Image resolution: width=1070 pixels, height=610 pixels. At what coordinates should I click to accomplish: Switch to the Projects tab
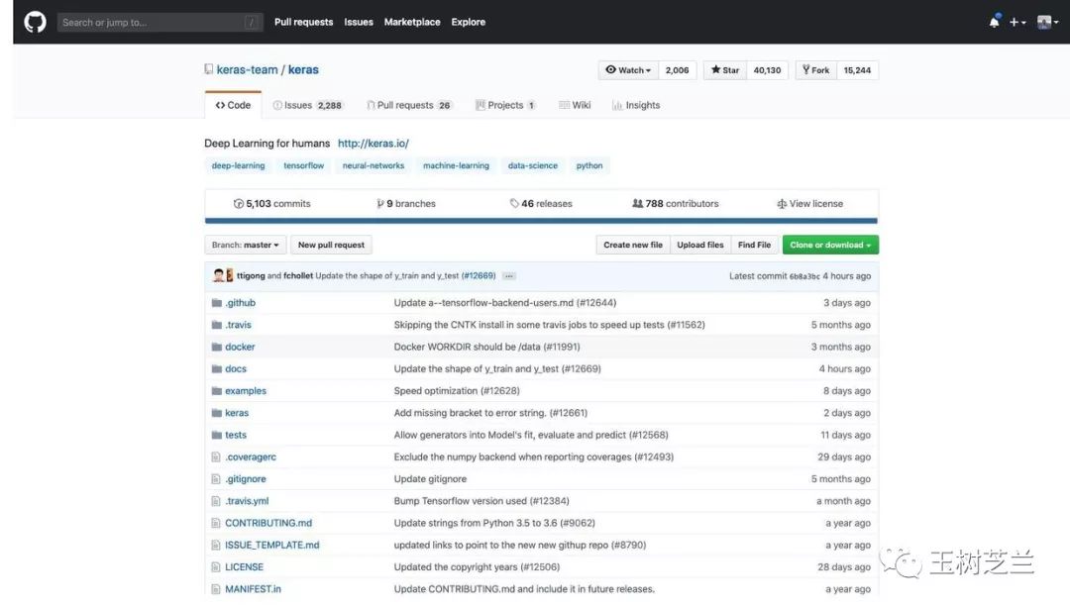[505, 105]
